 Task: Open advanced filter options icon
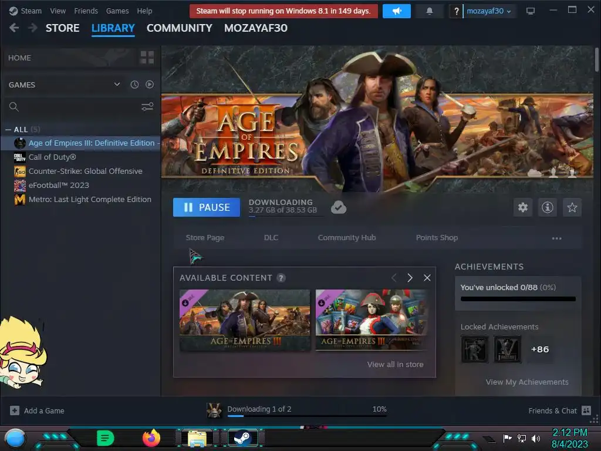[147, 107]
